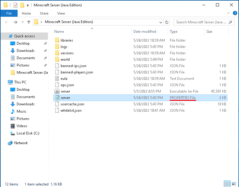The height and width of the screenshot is (187, 239).
Task: Open the Share ribbon tab
Action: [x=44, y=13]
